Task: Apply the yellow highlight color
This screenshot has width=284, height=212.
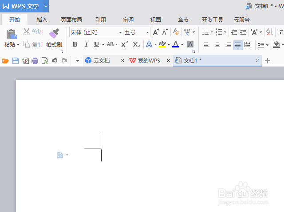Action: tap(162, 44)
